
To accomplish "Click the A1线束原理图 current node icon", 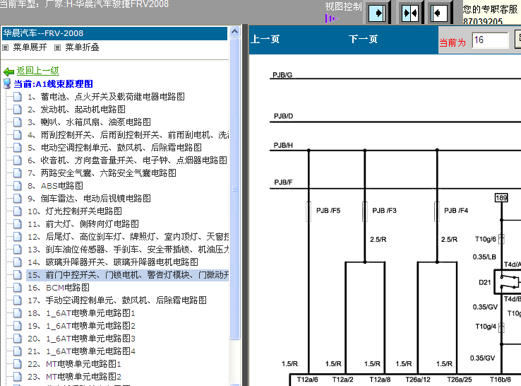I will [6, 83].
